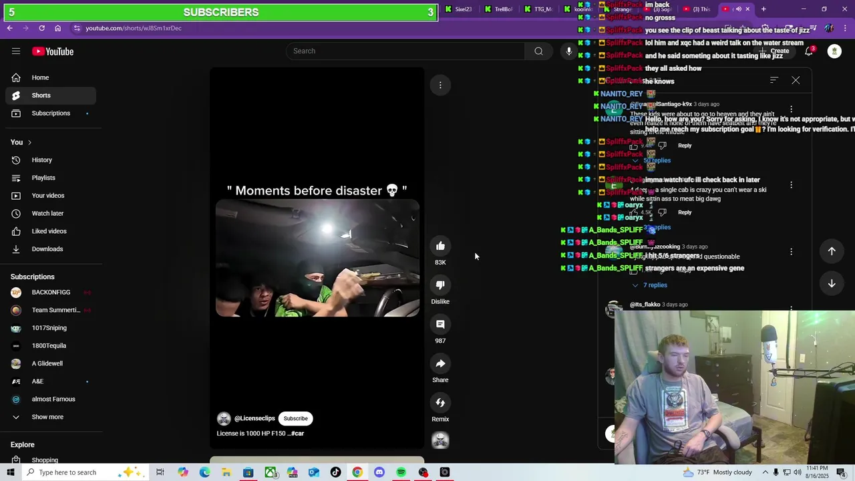Image resolution: width=855 pixels, height=481 pixels.
Task: Open 1800Tequila channel
Action: [51, 346]
